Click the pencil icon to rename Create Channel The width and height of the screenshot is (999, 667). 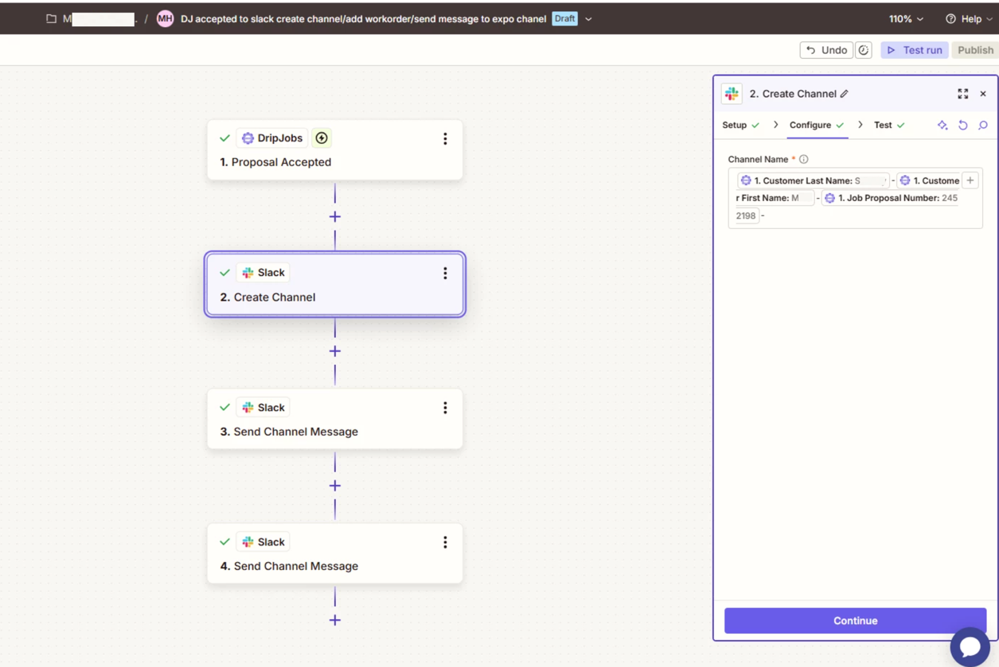(x=845, y=94)
